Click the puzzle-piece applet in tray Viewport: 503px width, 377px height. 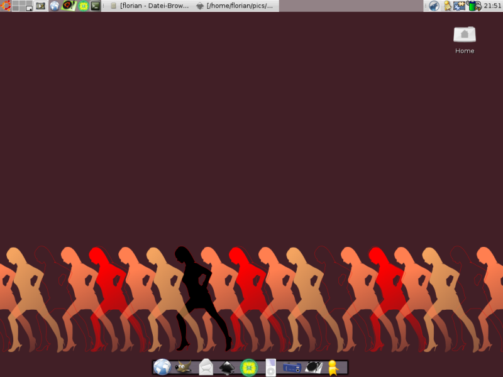click(459, 6)
